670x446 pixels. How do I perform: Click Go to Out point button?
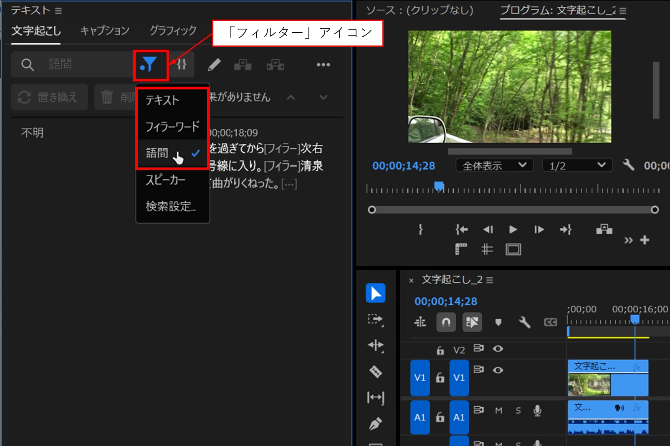[566, 229]
